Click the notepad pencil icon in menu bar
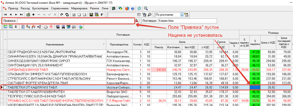 coord(113,8)
